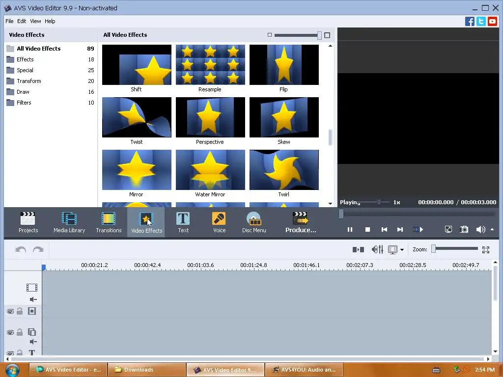Screen dimensions: 503x377
Task: Open the File menu
Action: click(9, 21)
